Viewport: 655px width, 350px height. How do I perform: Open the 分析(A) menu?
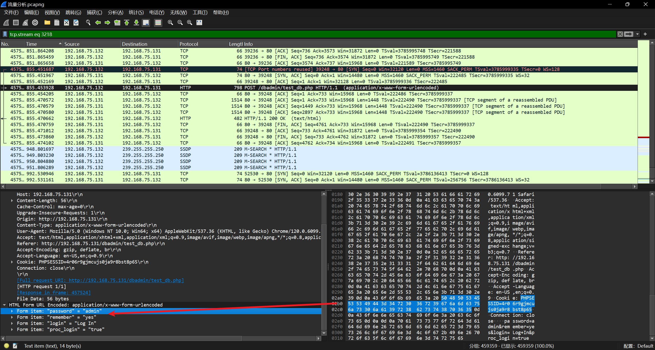pos(115,12)
